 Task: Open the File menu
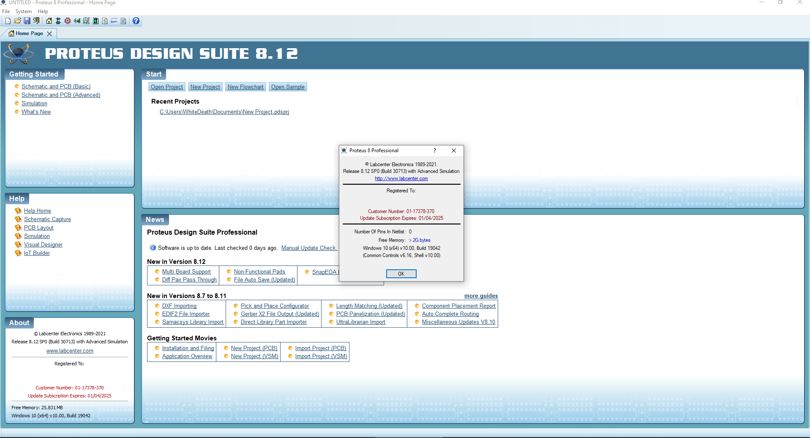[6, 11]
